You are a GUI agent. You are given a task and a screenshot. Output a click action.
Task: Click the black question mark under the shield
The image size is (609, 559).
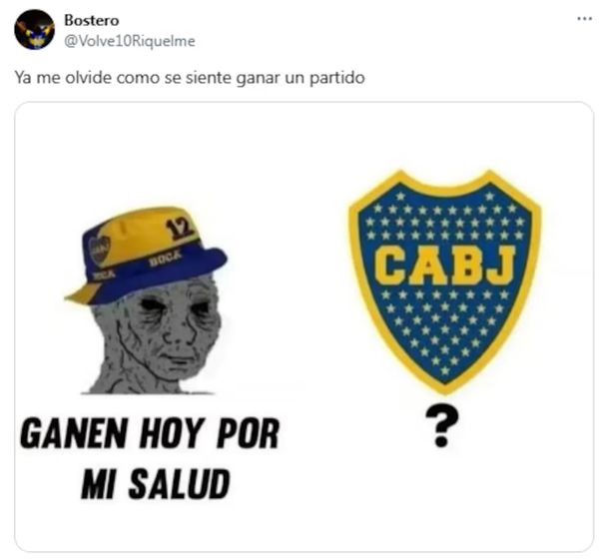point(441,426)
